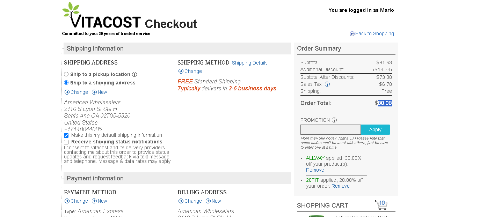Click the promotion code input field
The height and width of the screenshot is (217, 480).
(x=330, y=129)
